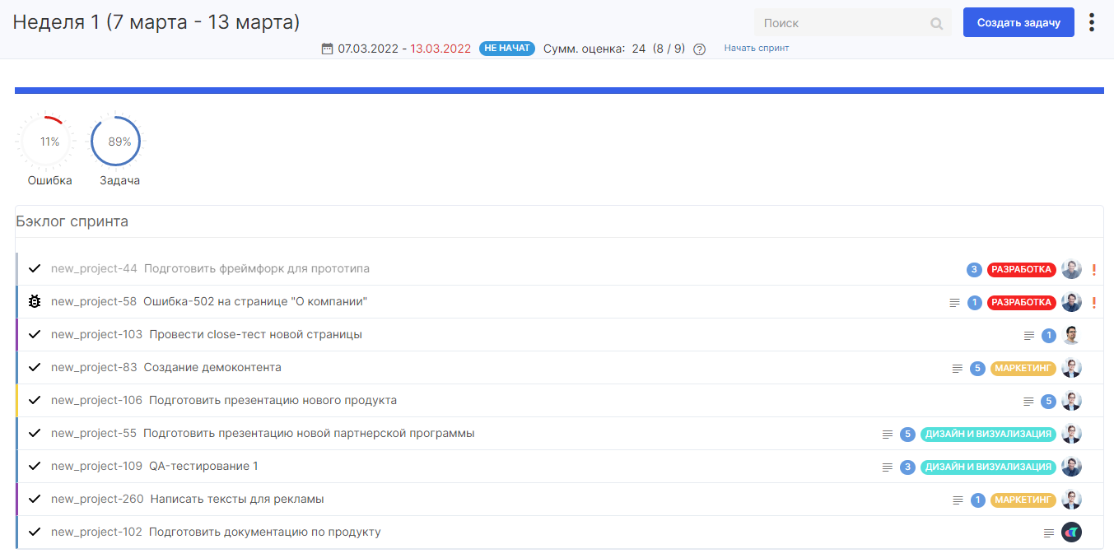Image resolution: width=1114 pixels, height=558 pixels.
Task: Click the checkmark icon of new_project-55
Action: [35, 433]
